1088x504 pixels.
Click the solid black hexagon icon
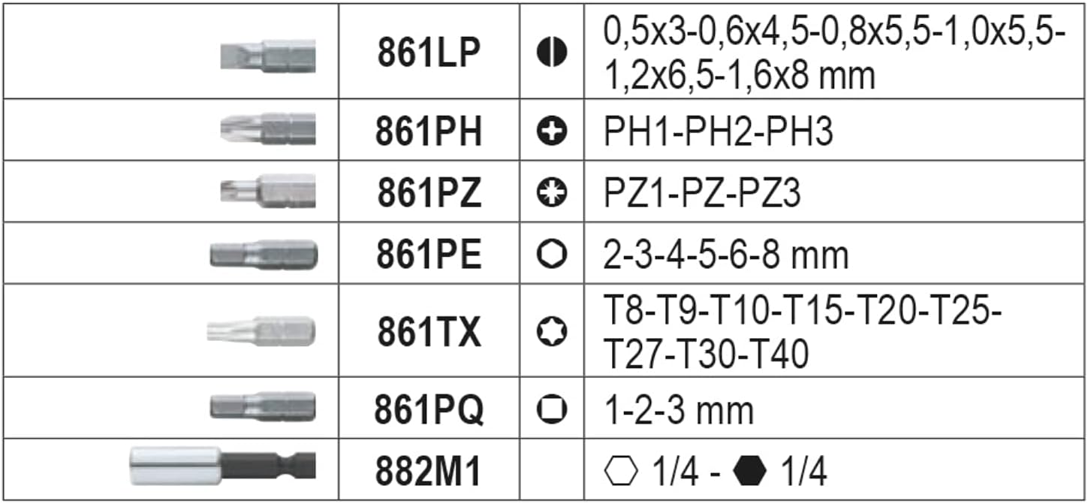point(750,472)
